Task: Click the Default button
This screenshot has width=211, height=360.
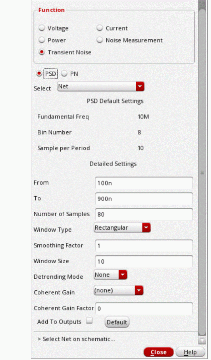Action: point(117,322)
